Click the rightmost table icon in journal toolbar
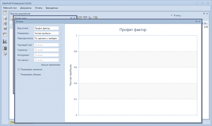Screen dimensions: 212x126 (x=95, y=18)
